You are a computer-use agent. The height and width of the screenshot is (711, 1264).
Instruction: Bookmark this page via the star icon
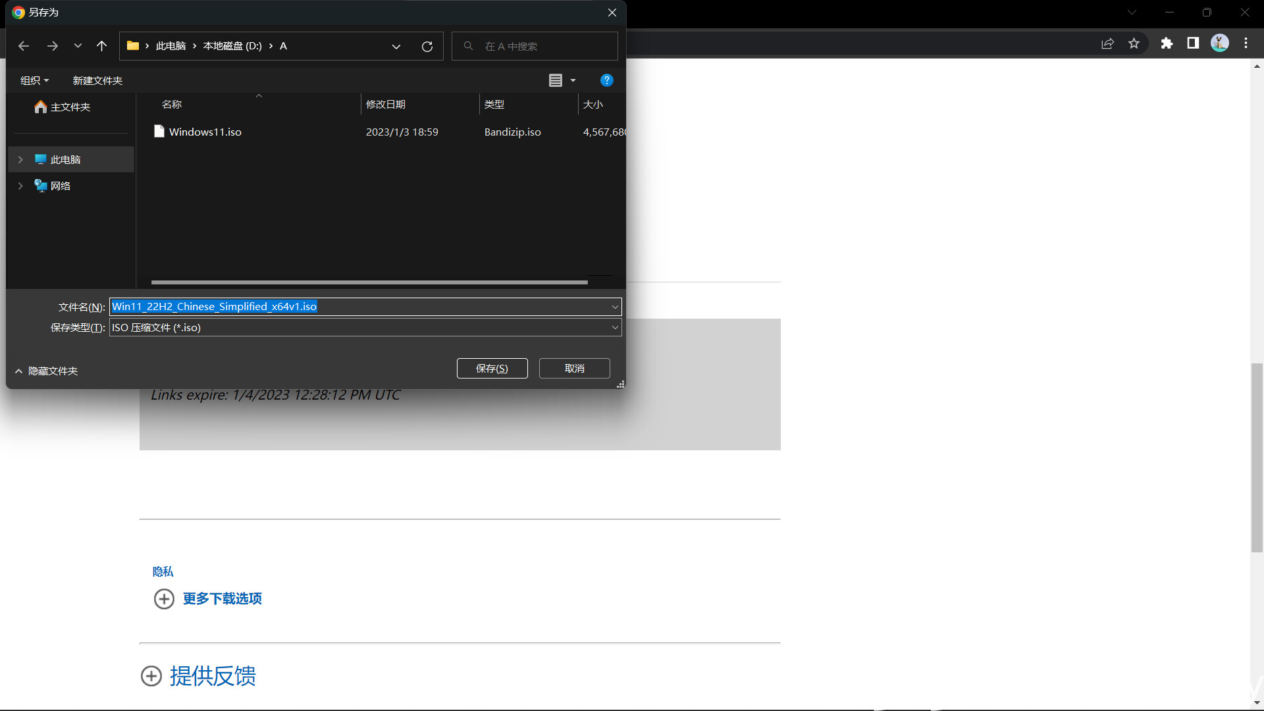coord(1134,43)
